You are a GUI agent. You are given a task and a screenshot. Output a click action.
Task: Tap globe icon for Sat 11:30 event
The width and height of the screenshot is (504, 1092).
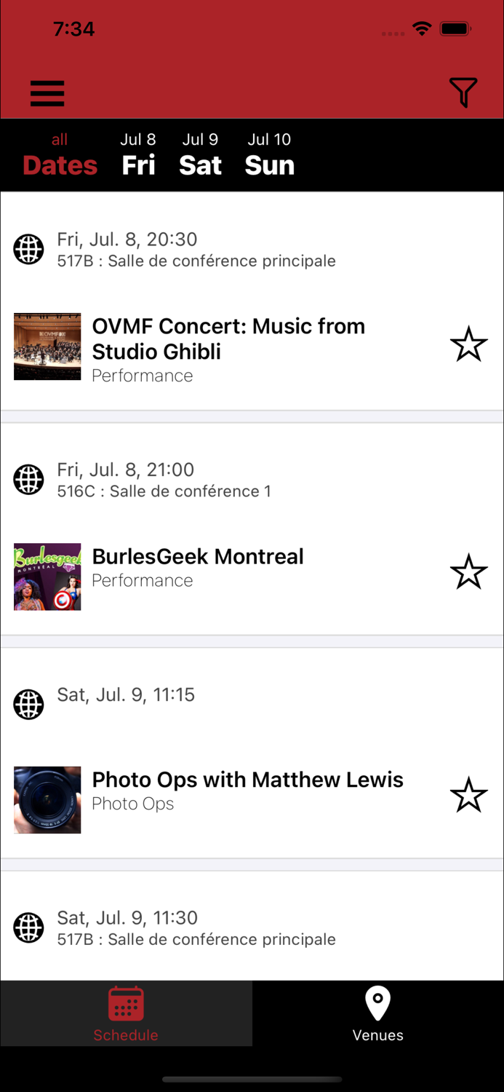(x=29, y=928)
